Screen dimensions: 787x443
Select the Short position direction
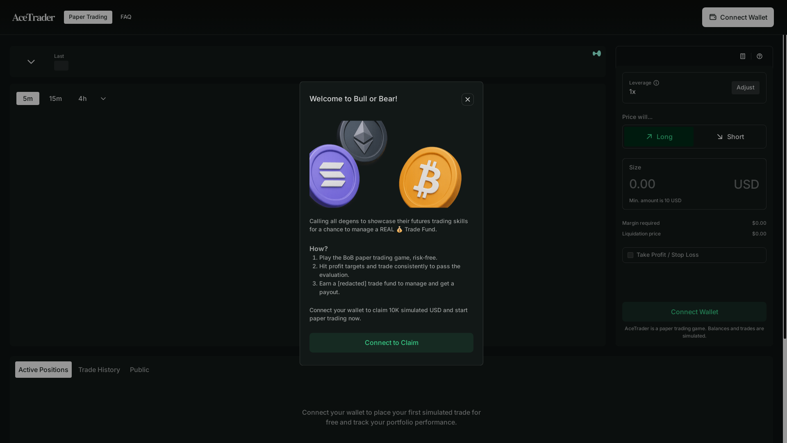coord(730,137)
